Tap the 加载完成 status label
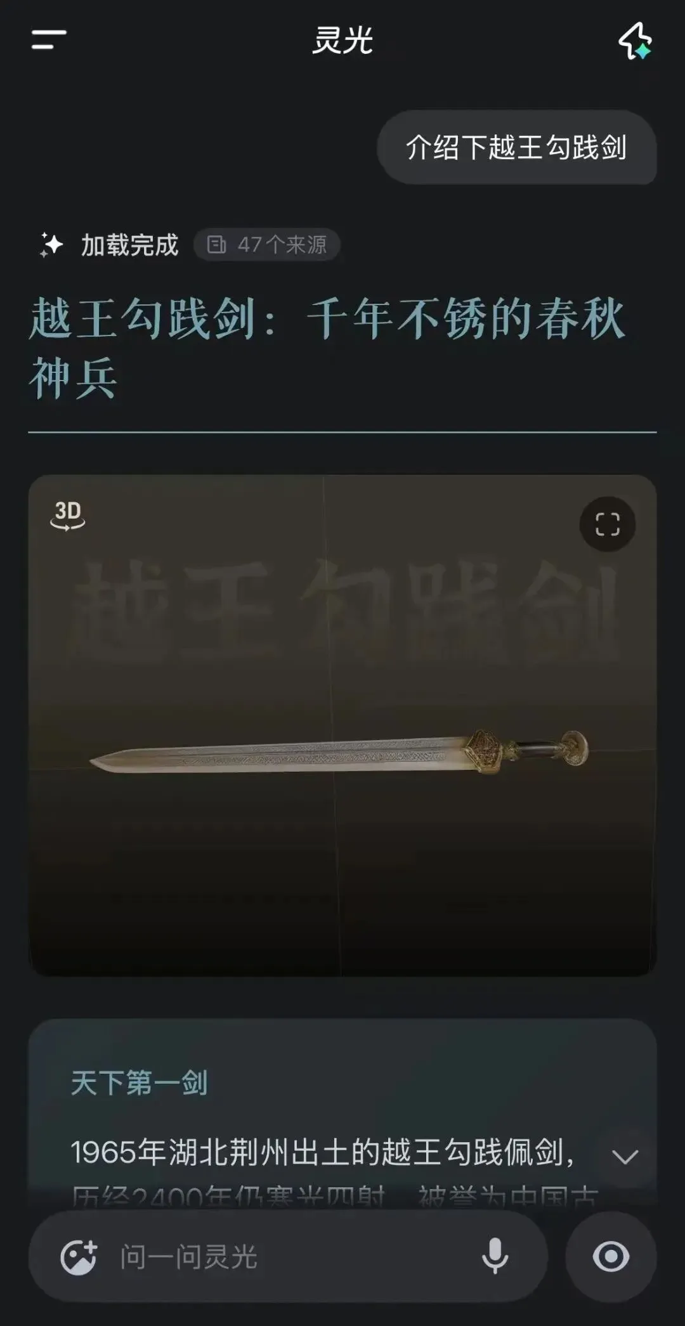The width and height of the screenshot is (685, 1326). point(130,245)
